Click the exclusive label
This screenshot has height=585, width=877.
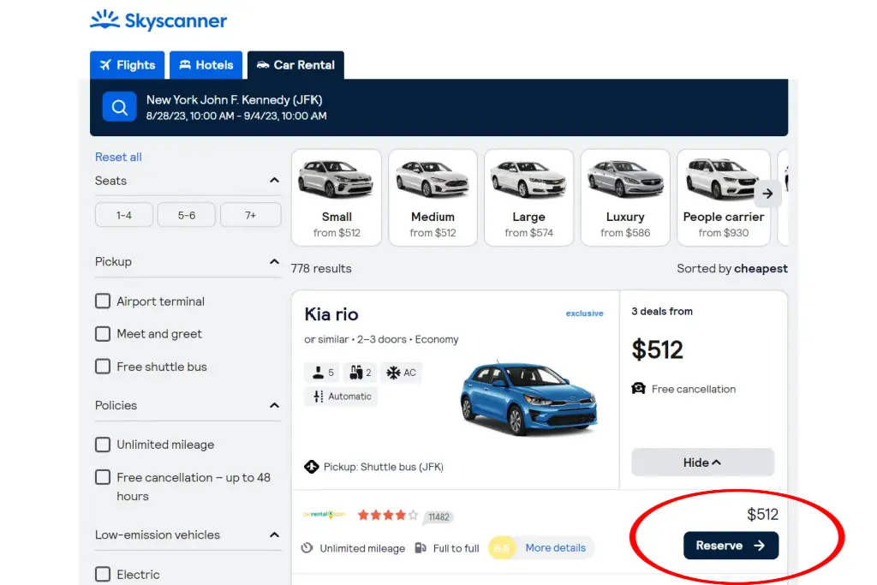tap(584, 313)
